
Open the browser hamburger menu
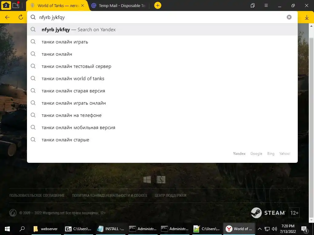pyautogui.click(x=266, y=6)
